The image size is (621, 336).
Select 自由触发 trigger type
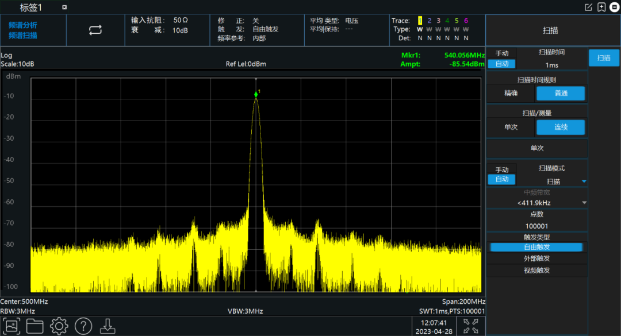click(536, 247)
